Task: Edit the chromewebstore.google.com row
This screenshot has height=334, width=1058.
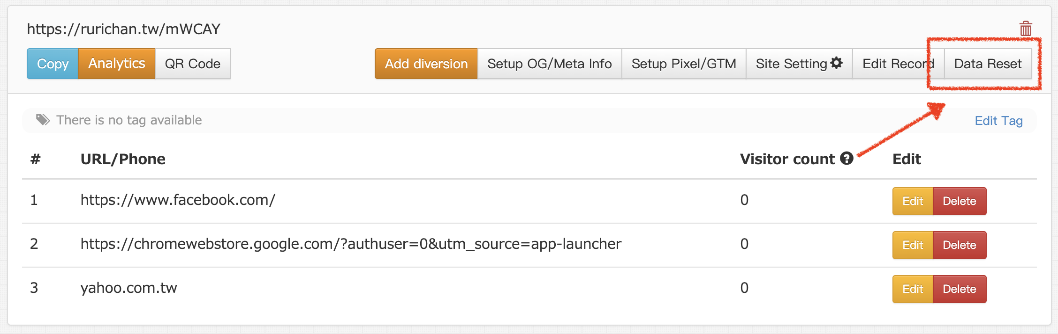Action: pos(912,245)
